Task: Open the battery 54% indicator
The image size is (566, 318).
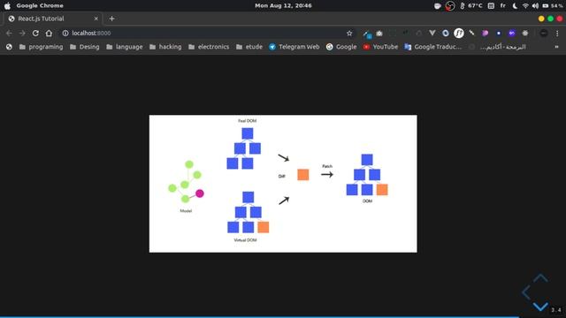Action: 553,6
